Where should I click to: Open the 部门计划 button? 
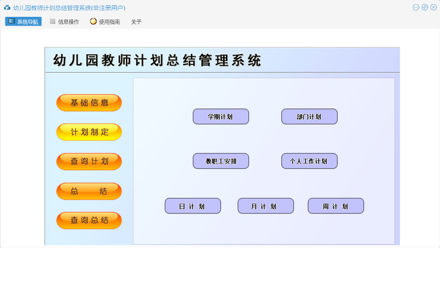309,117
